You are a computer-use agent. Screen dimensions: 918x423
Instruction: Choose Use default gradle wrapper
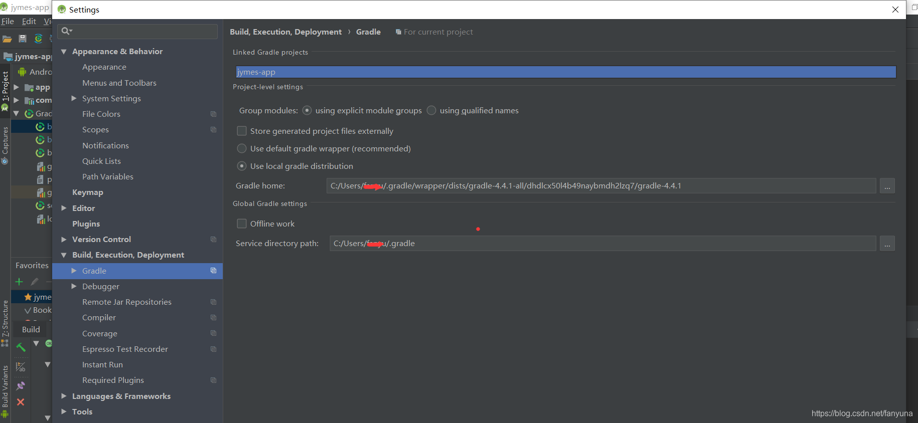tap(242, 148)
